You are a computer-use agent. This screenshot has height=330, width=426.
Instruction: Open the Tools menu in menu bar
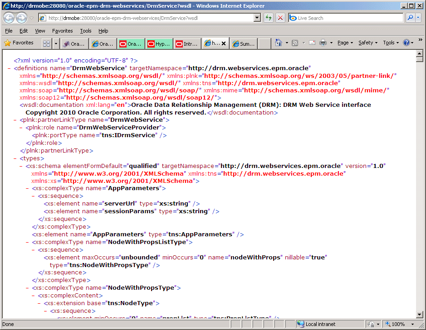pos(86,31)
